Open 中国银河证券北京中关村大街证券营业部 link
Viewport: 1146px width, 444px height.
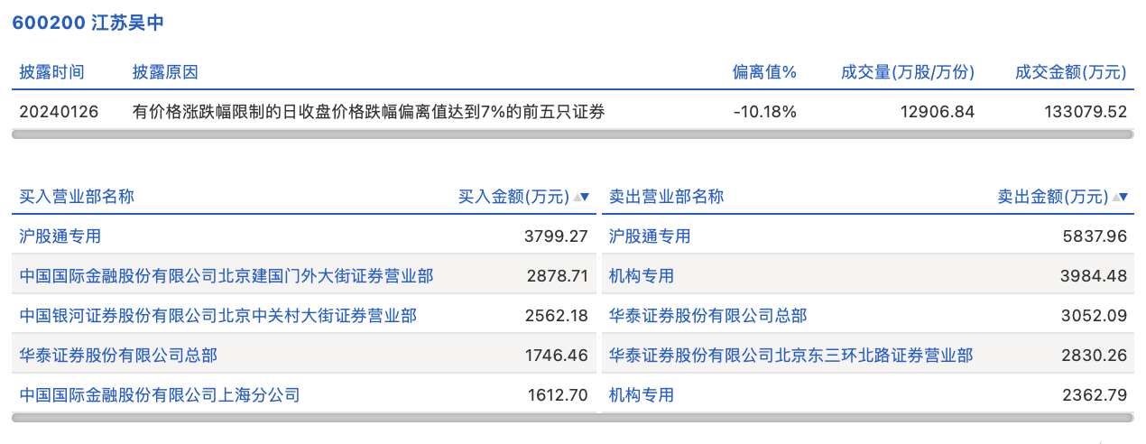(x=218, y=316)
